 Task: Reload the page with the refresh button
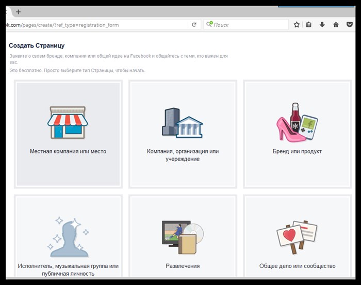point(194,25)
